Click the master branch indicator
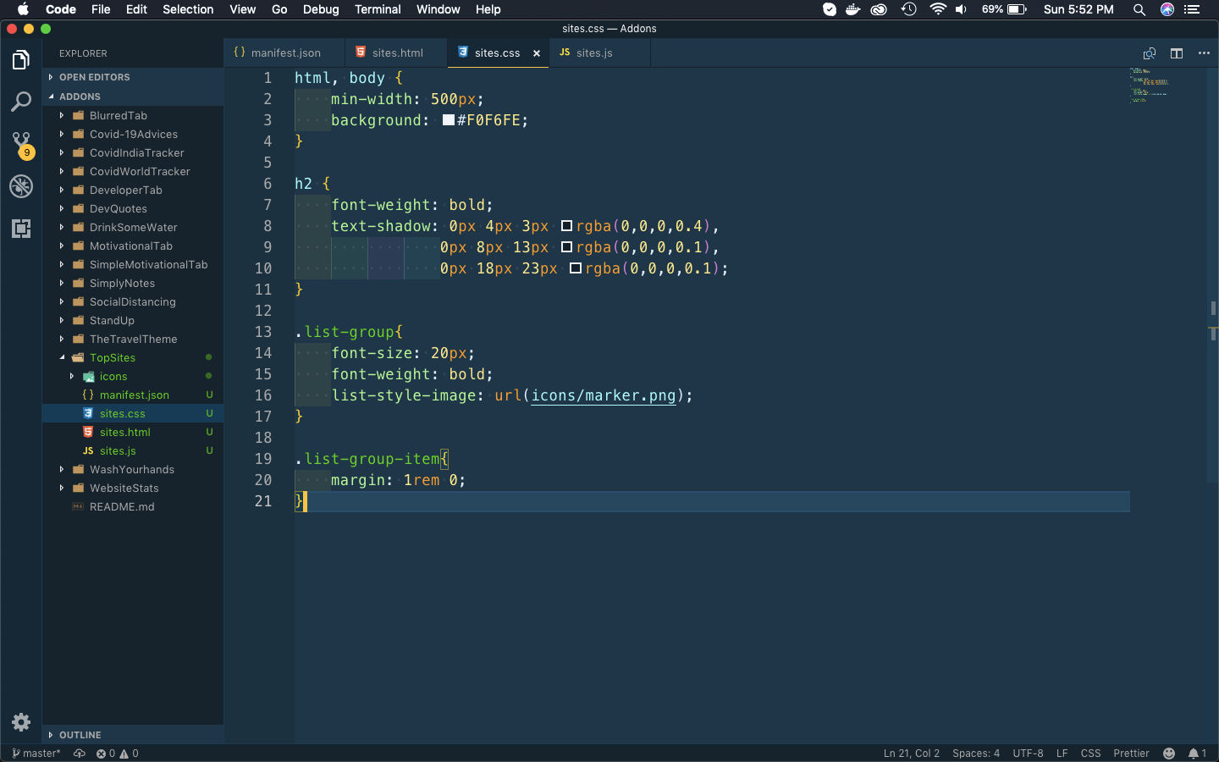The width and height of the screenshot is (1219, 762). pos(36,754)
